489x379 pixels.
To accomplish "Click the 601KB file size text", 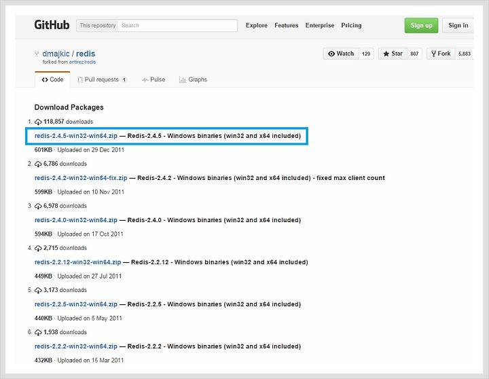I will coord(43,149).
